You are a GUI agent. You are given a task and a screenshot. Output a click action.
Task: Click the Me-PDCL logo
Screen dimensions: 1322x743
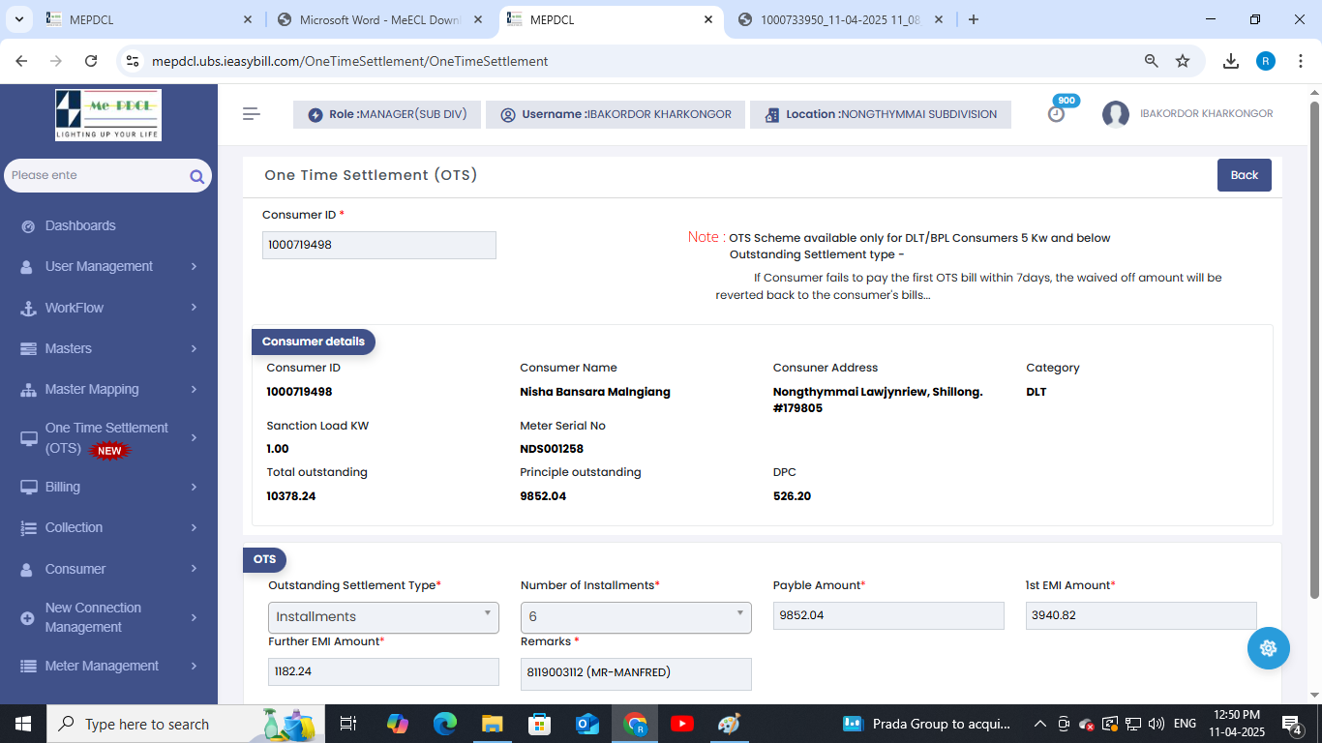pos(108,115)
